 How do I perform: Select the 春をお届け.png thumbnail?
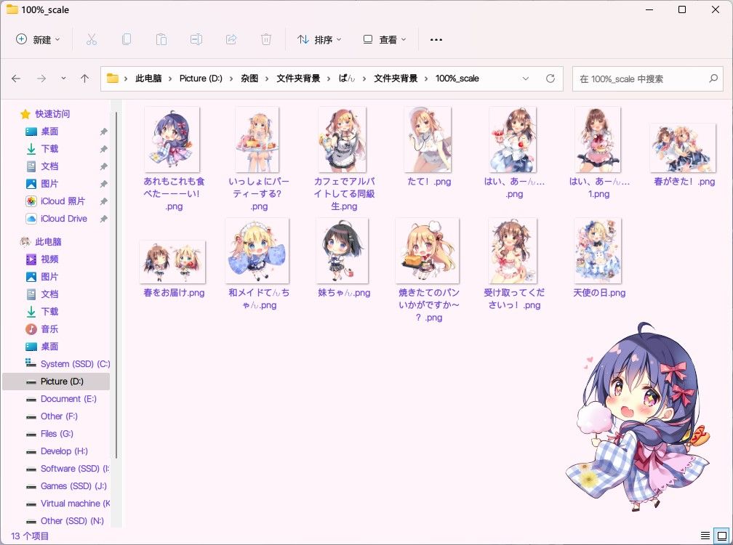(x=172, y=262)
